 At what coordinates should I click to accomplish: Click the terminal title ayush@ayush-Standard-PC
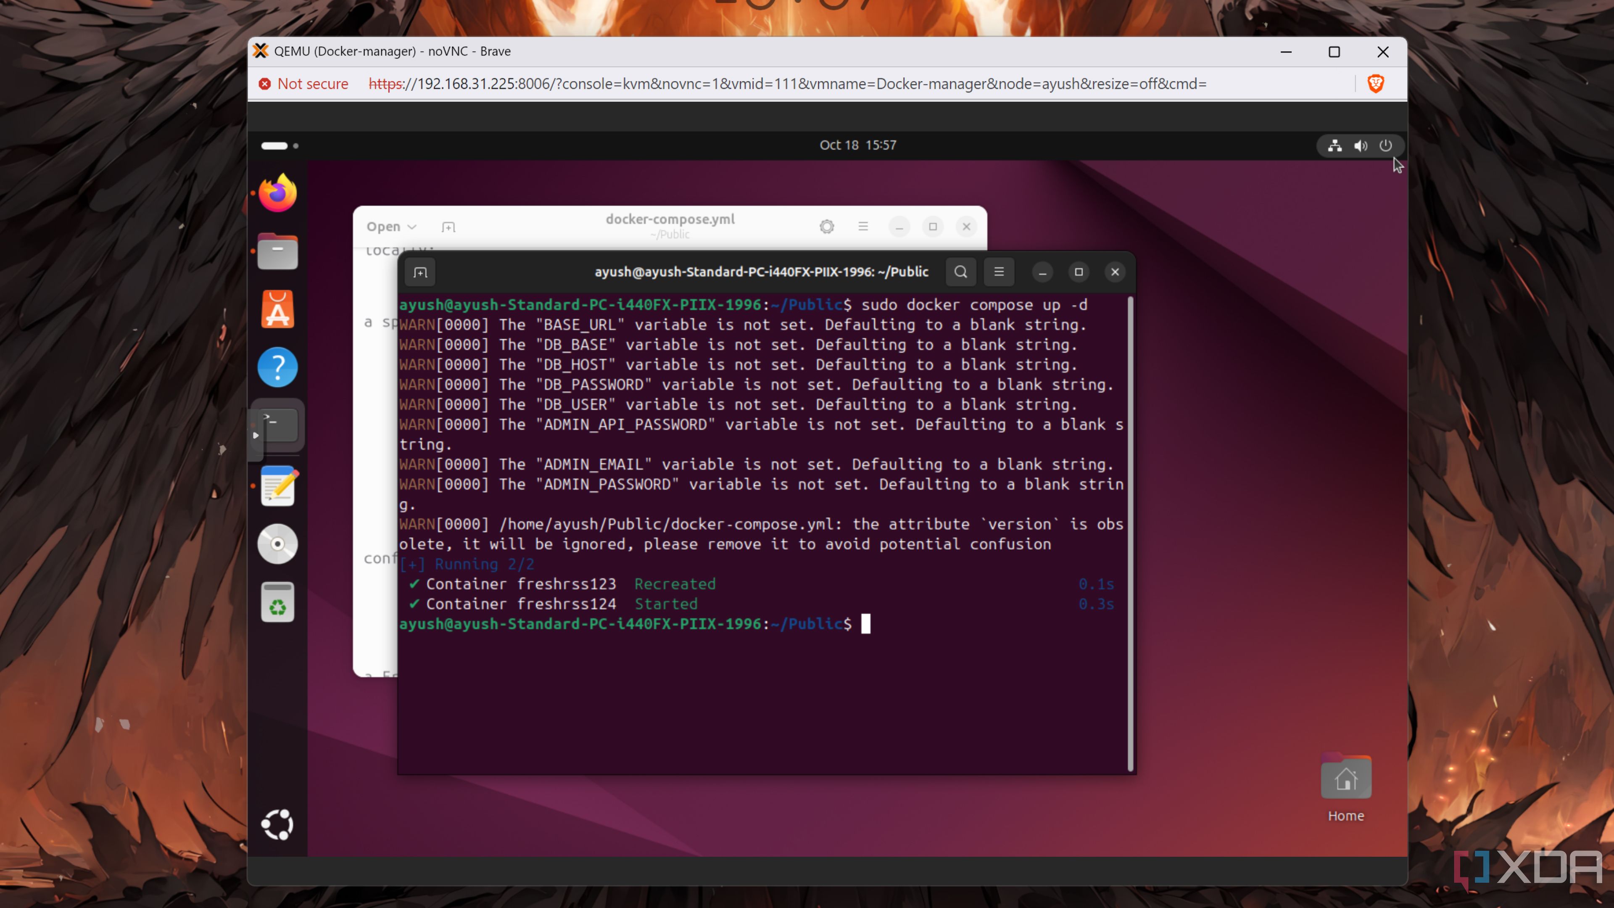[761, 272]
